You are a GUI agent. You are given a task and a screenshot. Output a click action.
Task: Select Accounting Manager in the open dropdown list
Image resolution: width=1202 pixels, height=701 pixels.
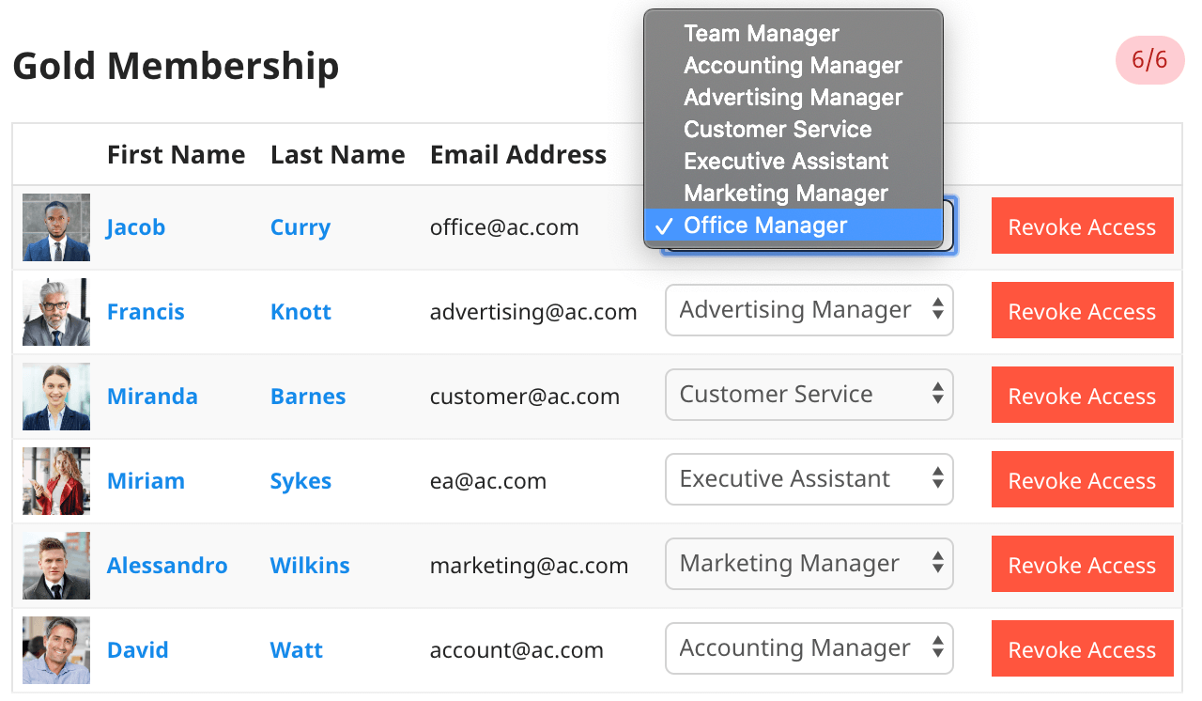point(793,66)
